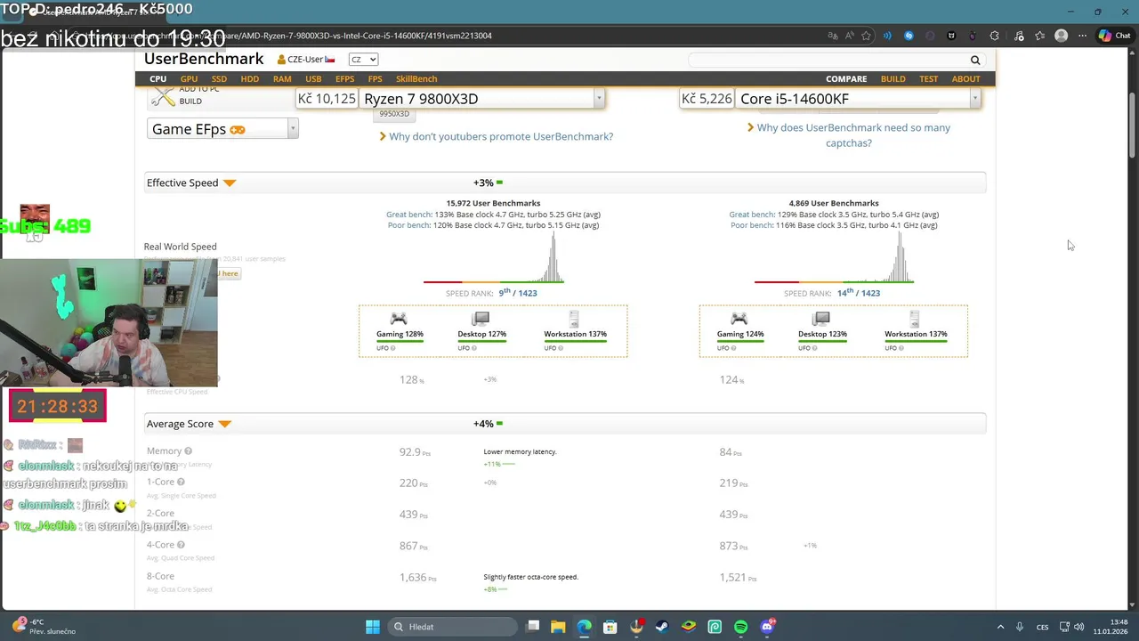Open the CZ country dropdown

(x=363, y=60)
